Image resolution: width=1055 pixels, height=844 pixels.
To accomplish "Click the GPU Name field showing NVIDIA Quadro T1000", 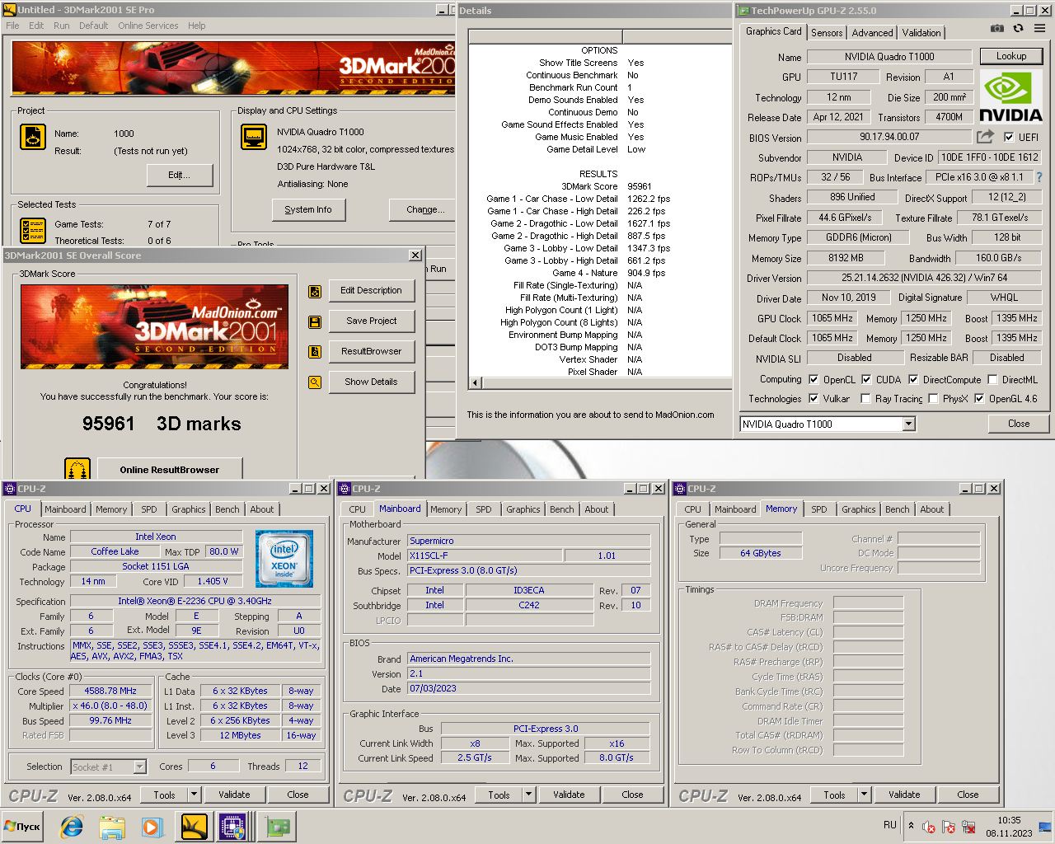I will tap(889, 57).
